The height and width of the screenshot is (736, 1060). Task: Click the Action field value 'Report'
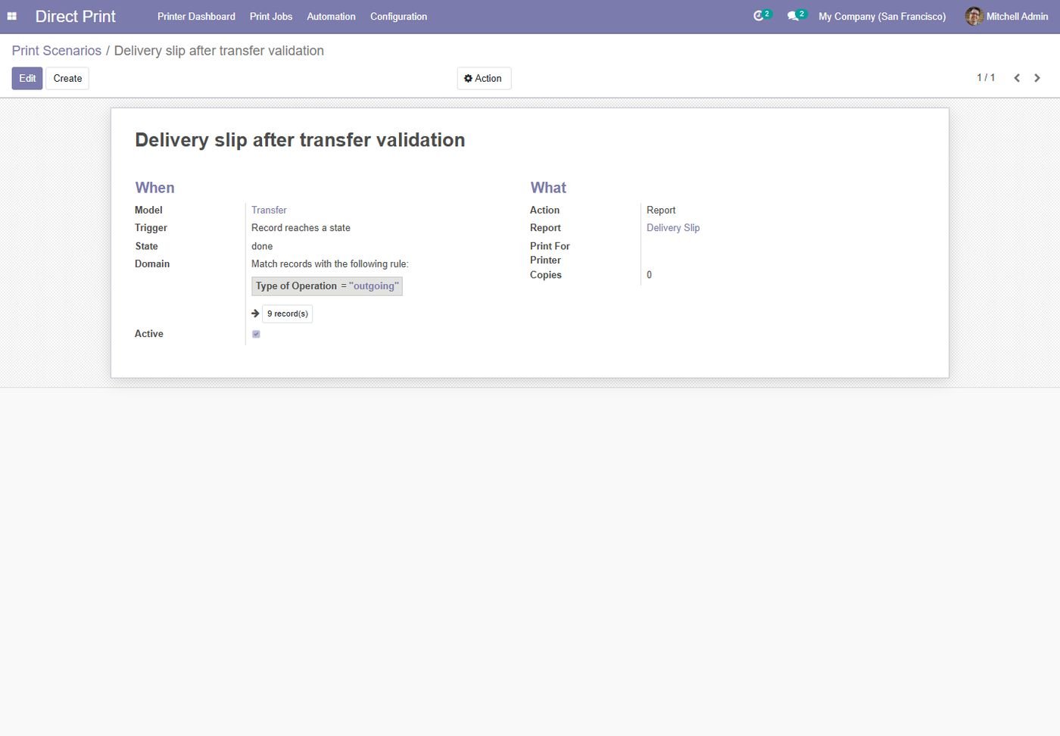(x=661, y=210)
